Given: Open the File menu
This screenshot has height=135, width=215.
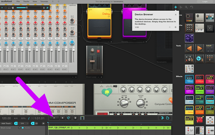Looking at the screenshot, I should (18, 1).
